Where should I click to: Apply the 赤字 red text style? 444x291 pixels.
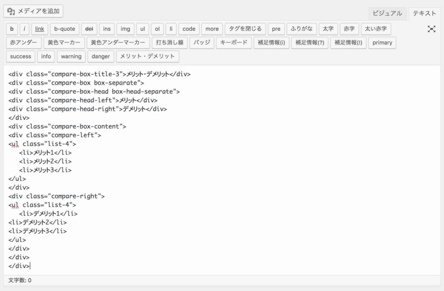coord(350,29)
